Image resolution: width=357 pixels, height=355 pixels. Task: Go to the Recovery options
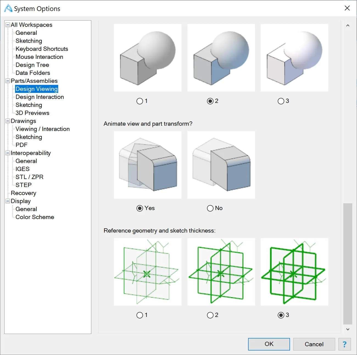point(23,193)
